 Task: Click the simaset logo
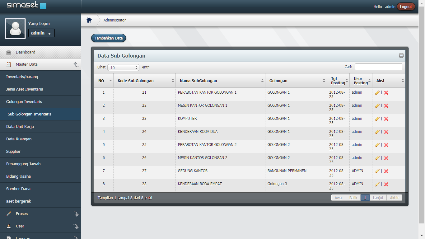click(x=26, y=5)
